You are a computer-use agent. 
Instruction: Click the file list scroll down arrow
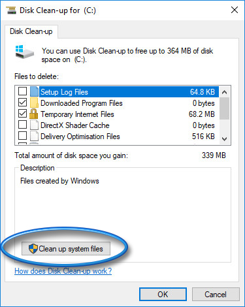point(224,138)
